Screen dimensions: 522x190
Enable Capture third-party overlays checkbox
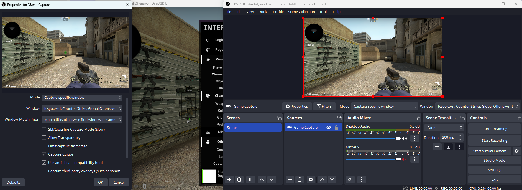pyautogui.click(x=44, y=171)
